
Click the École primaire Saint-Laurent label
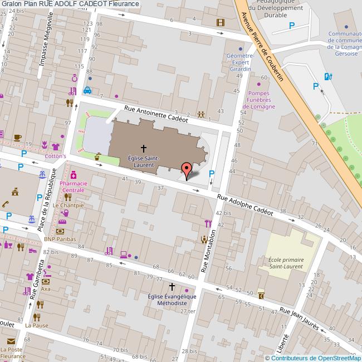pos(286,262)
